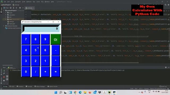Click calculator button 1

(x=45, y=61)
